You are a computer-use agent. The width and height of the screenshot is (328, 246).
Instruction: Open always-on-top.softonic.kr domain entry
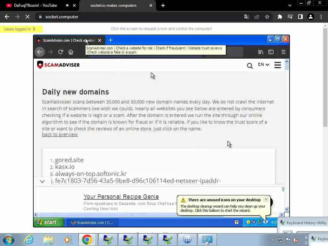point(91,174)
